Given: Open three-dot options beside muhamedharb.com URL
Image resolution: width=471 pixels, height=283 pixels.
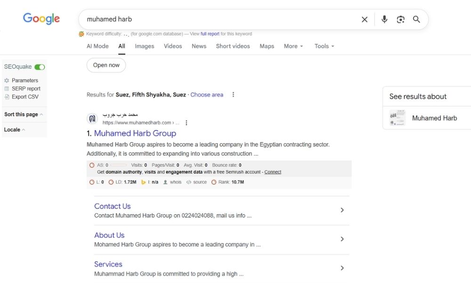Looking at the screenshot, I should (x=187, y=123).
